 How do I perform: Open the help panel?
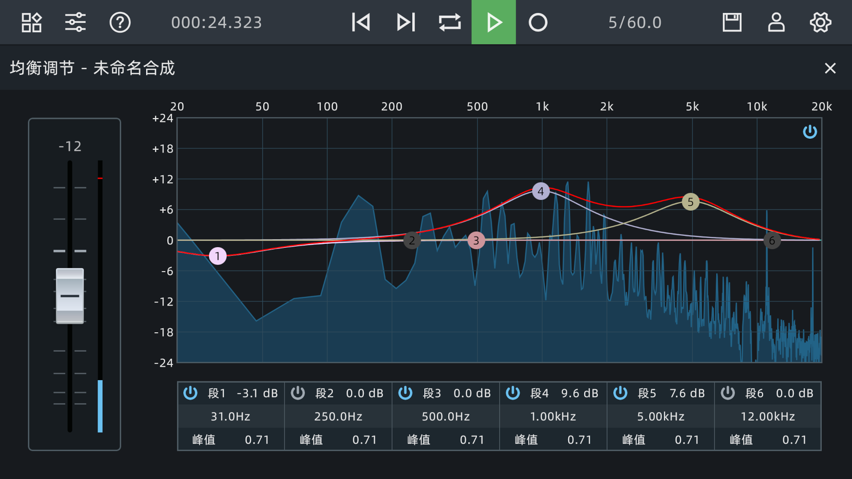pyautogui.click(x=120, y=22)
